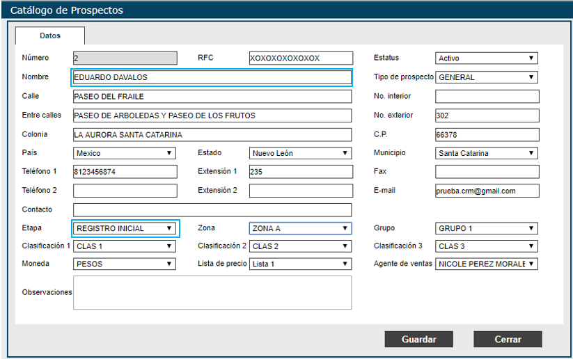Switch to the Datos tab

[50, 35]
